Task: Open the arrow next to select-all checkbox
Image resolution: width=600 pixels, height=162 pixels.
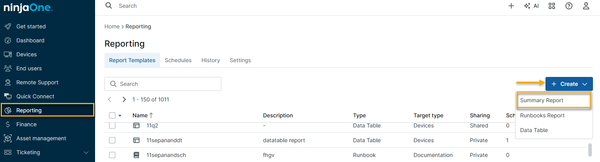Action: (x=120, y=115)
